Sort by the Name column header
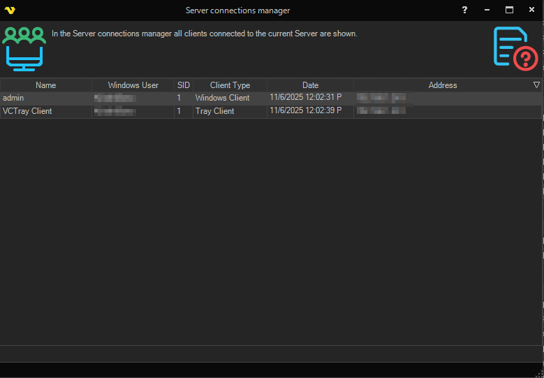The image size is (544, 378). tap(45, 85)
